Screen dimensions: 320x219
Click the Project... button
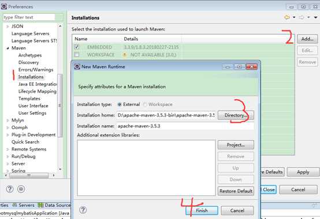(236, 145)
